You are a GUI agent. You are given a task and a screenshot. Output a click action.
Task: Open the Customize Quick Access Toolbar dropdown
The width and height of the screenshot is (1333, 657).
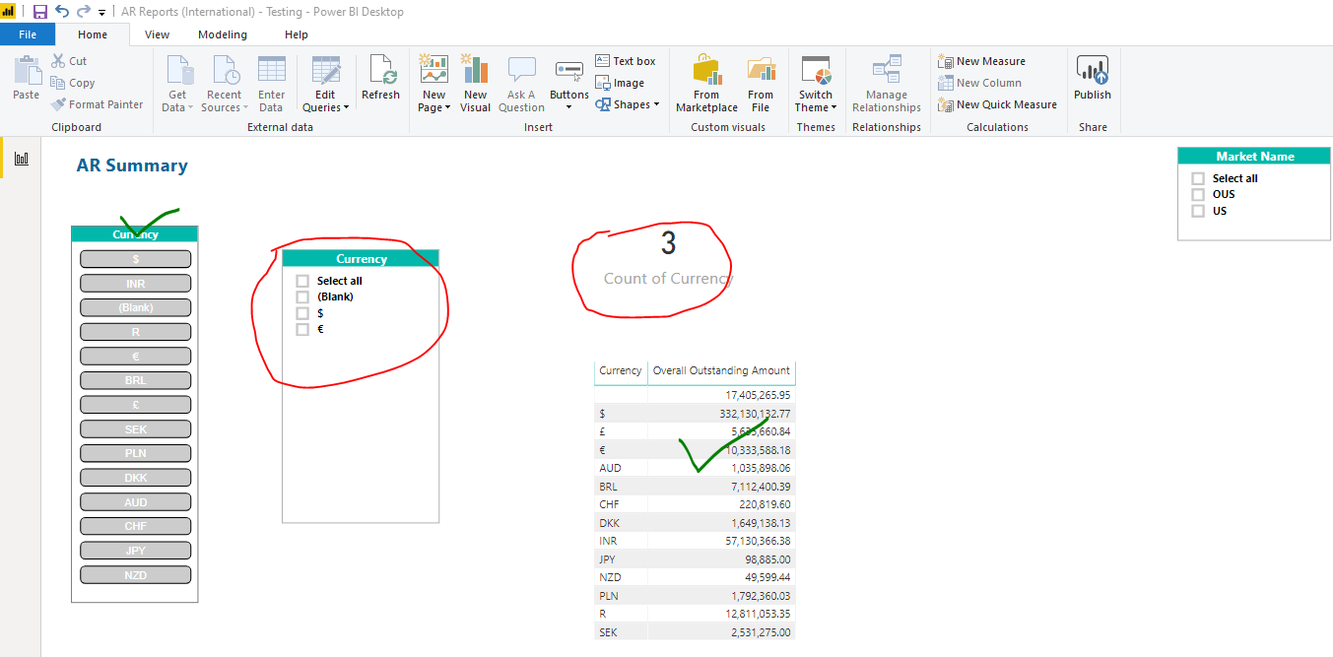click(101, 13)
